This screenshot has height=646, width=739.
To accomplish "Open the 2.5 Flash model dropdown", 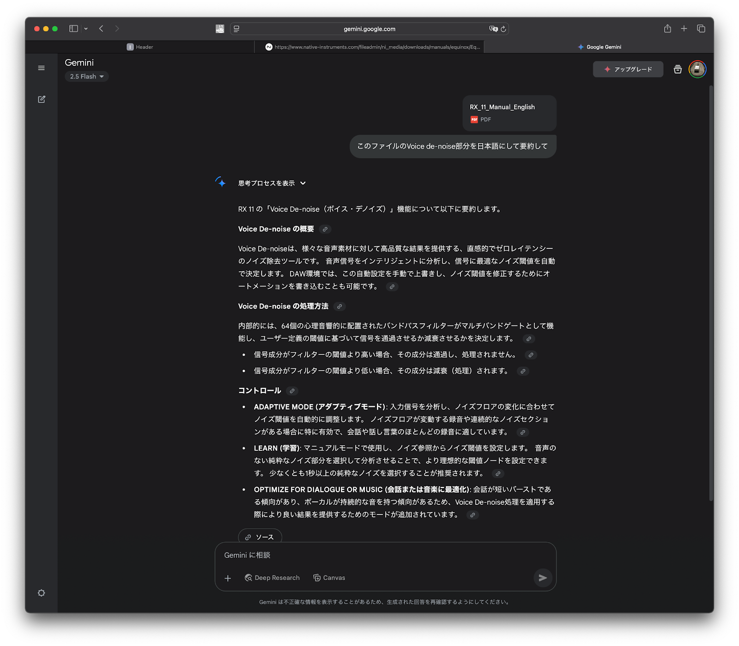I will pos(87,77).
